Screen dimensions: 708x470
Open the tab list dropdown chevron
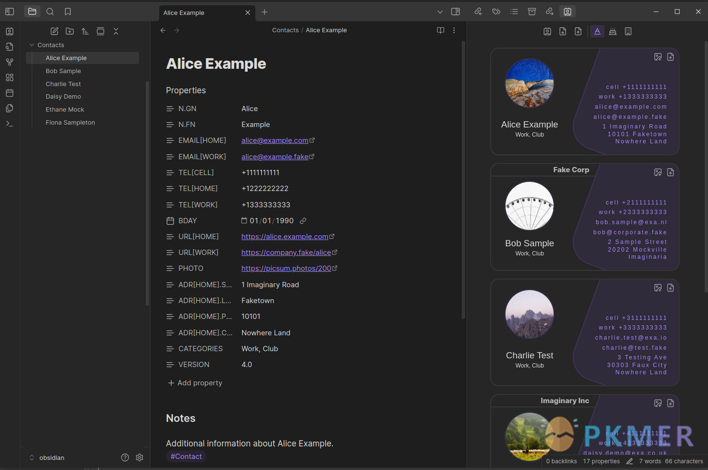coord(440,12)
